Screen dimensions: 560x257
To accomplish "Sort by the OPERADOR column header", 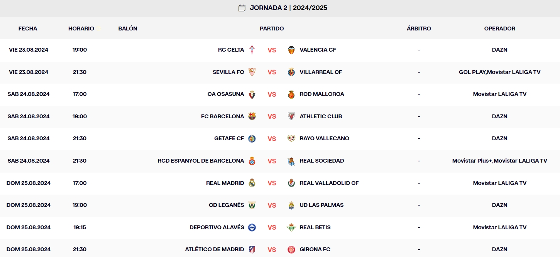I will 499,28.
